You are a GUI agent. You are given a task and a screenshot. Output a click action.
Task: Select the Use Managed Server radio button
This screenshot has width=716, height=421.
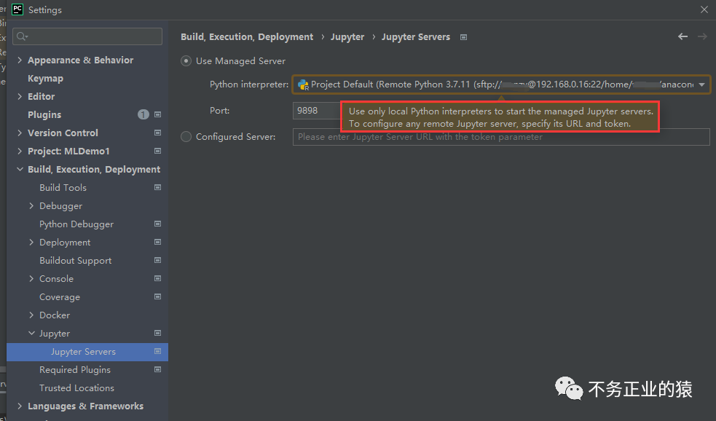pos(186,60)
